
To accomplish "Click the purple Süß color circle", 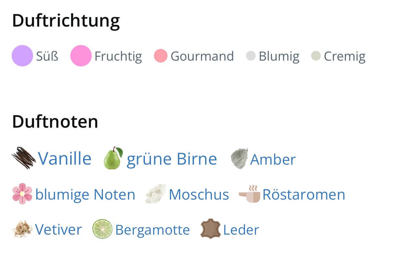I will point(22,56).
